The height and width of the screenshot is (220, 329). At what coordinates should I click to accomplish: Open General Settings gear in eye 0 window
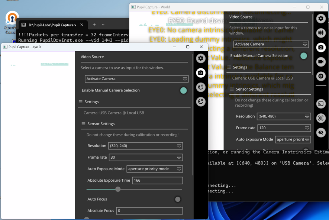click(x=201, y=58)
